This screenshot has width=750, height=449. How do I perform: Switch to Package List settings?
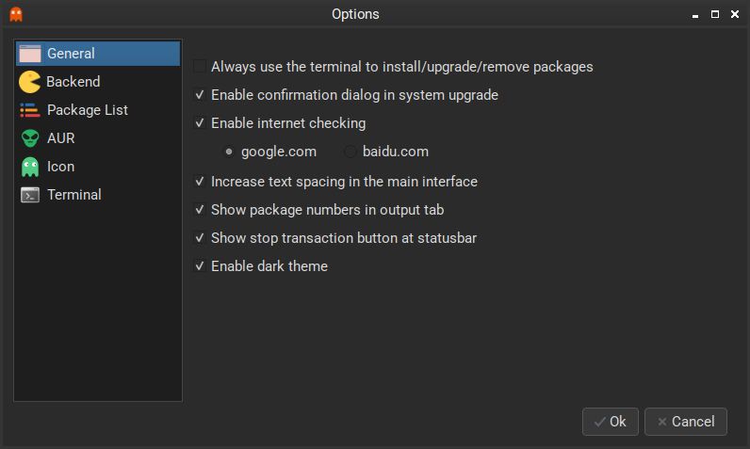[x=98, y=110]
